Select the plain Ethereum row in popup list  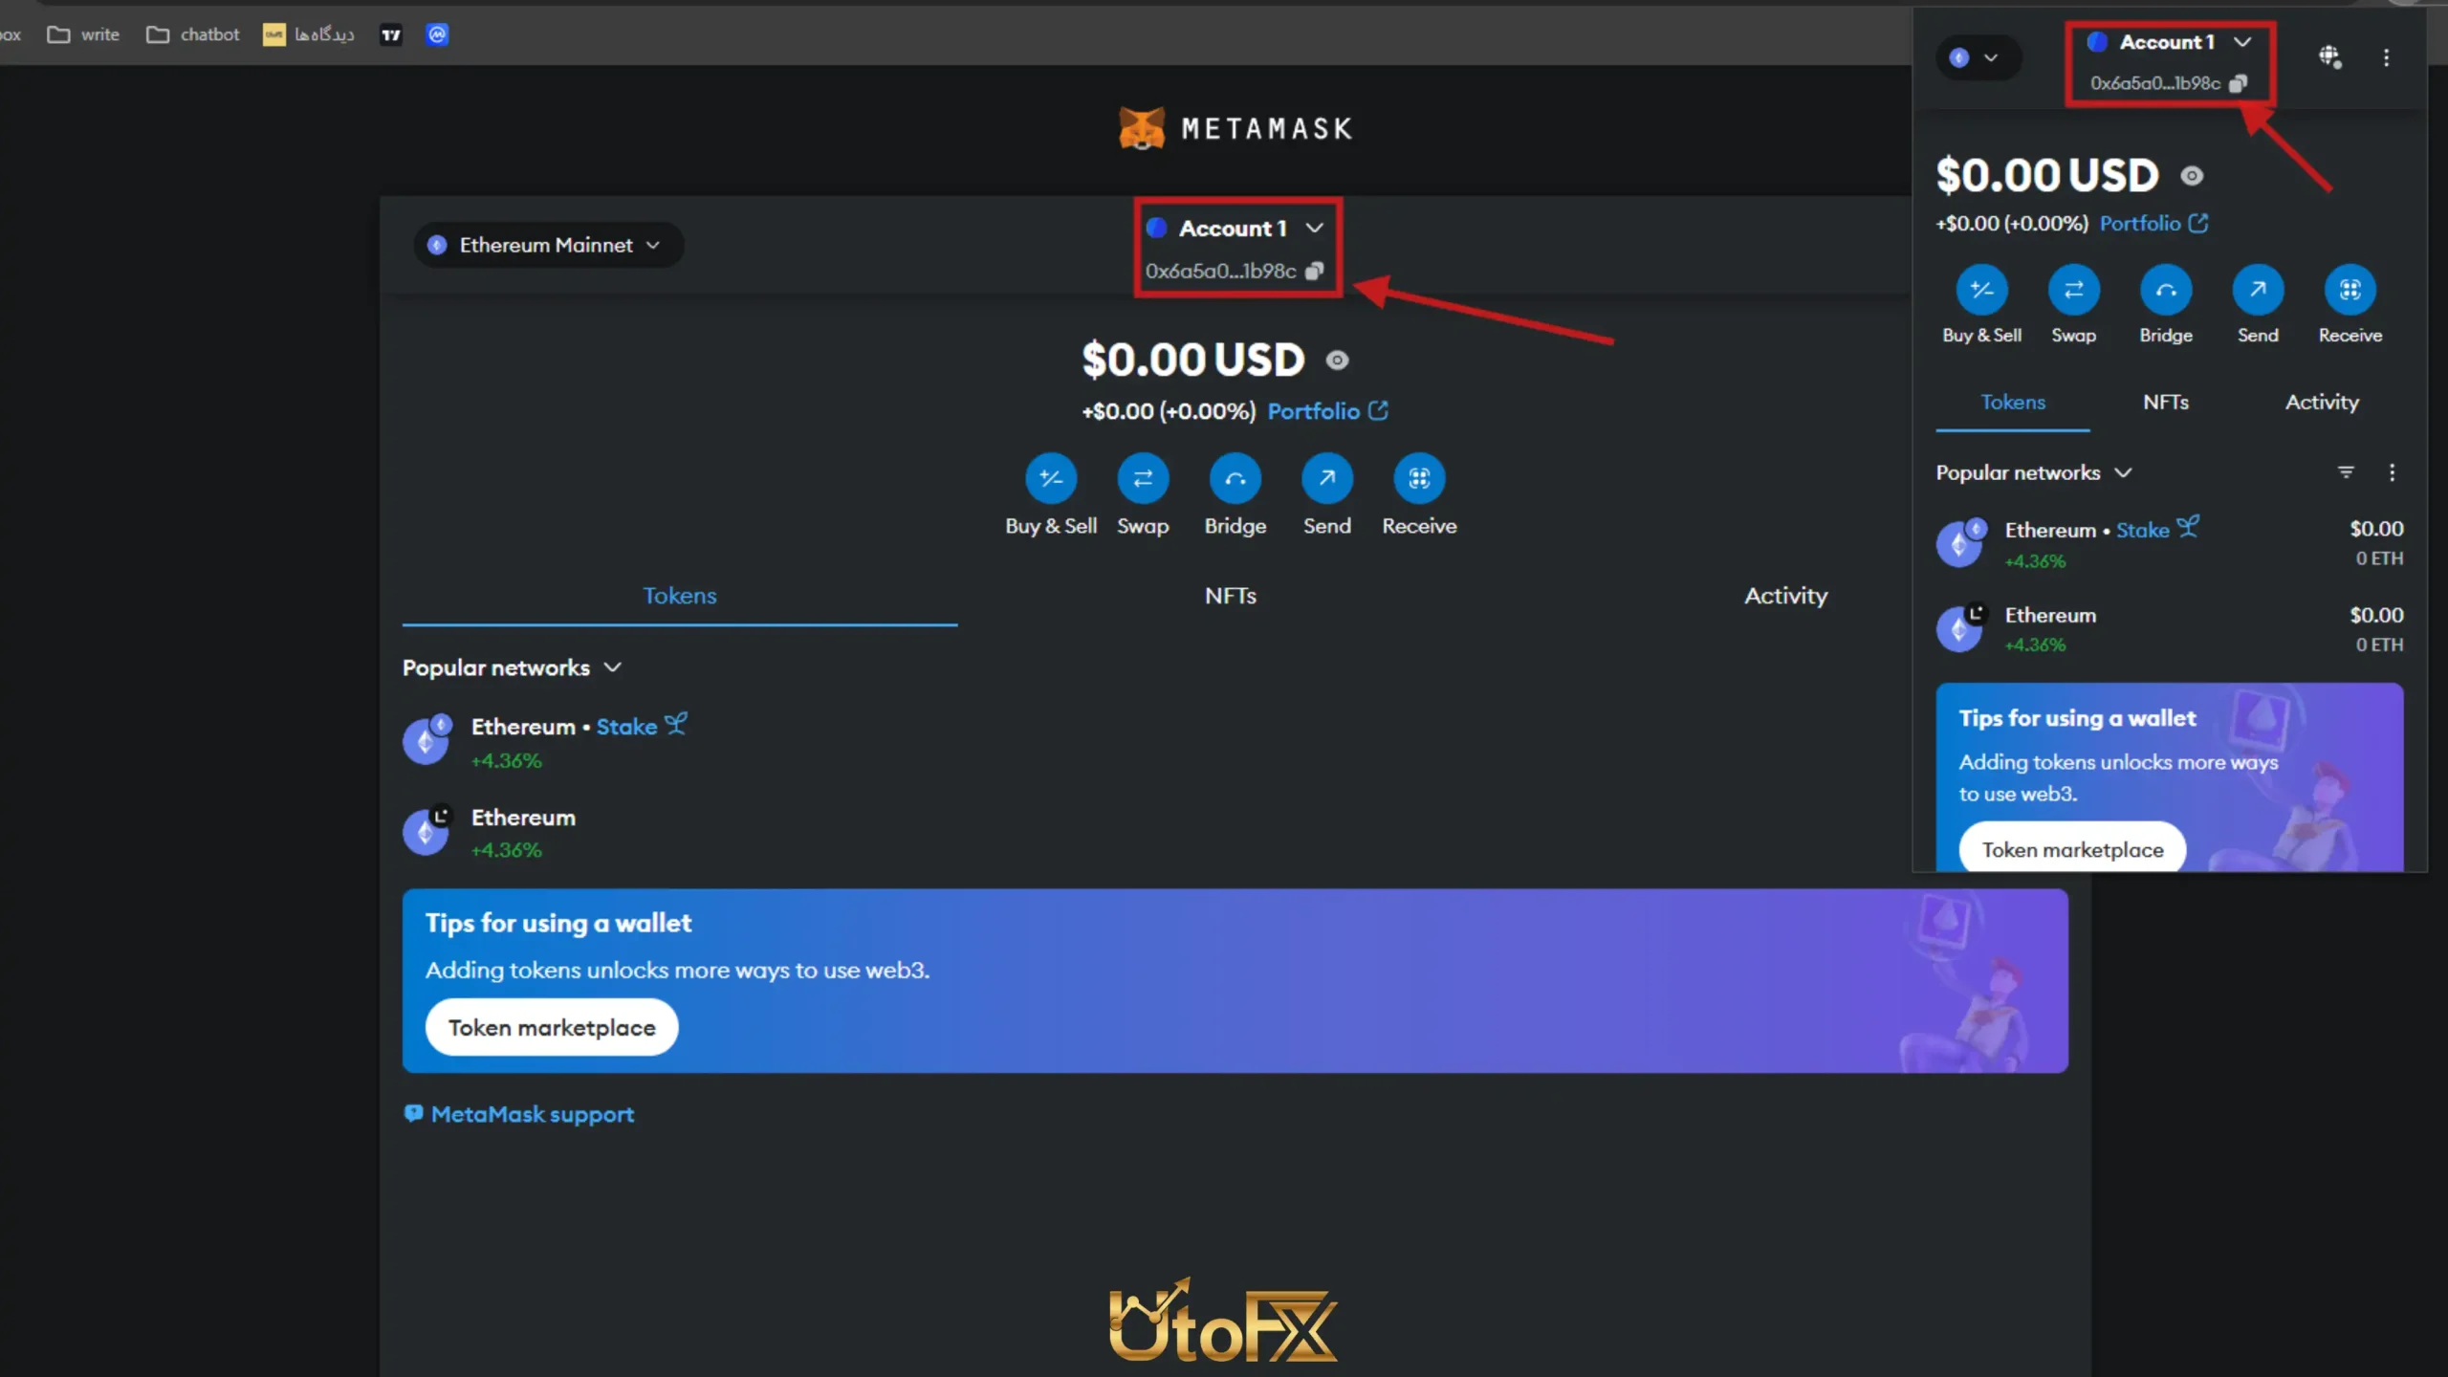click(x=2170, y=628)
